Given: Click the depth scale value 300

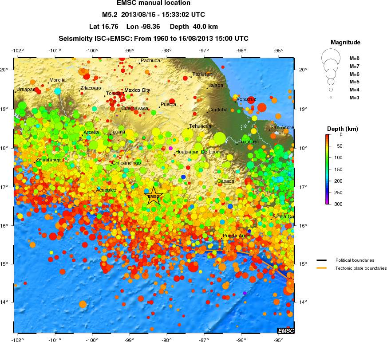Looking at the screenshot, I should (x=338, y=204).
